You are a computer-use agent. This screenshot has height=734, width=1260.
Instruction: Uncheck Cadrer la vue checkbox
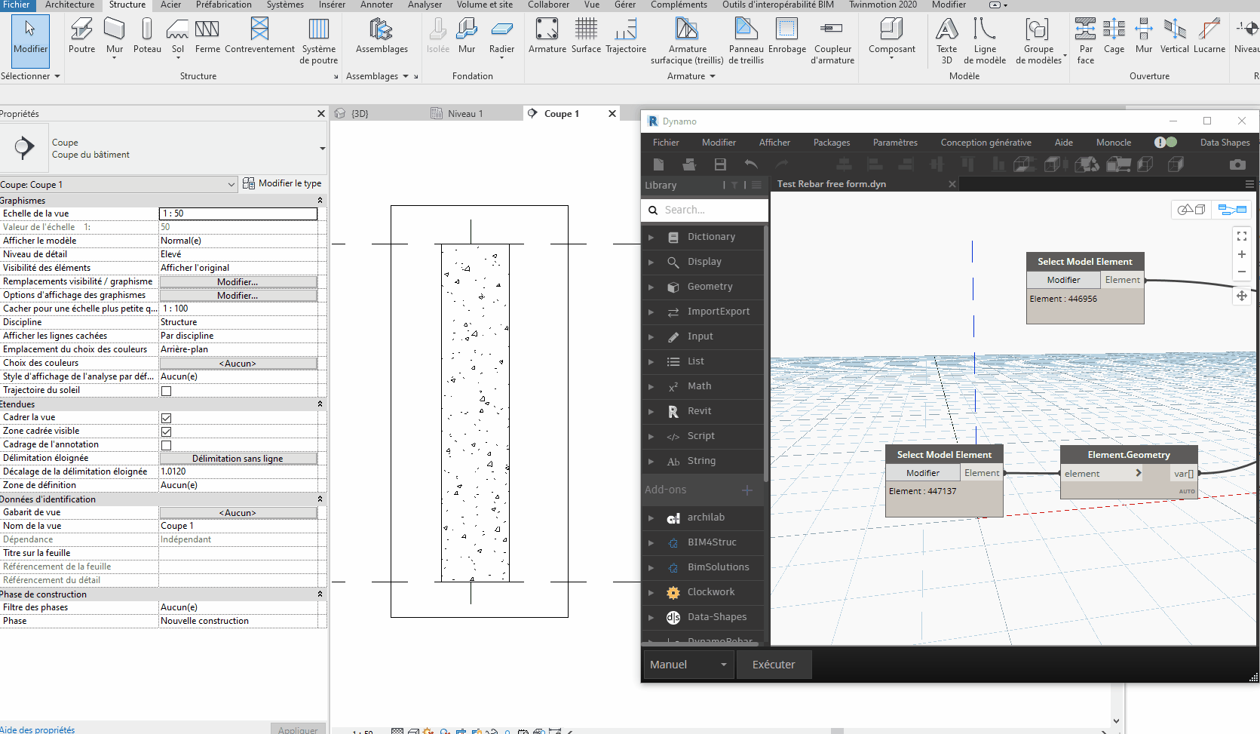click(x=166, y=418)
